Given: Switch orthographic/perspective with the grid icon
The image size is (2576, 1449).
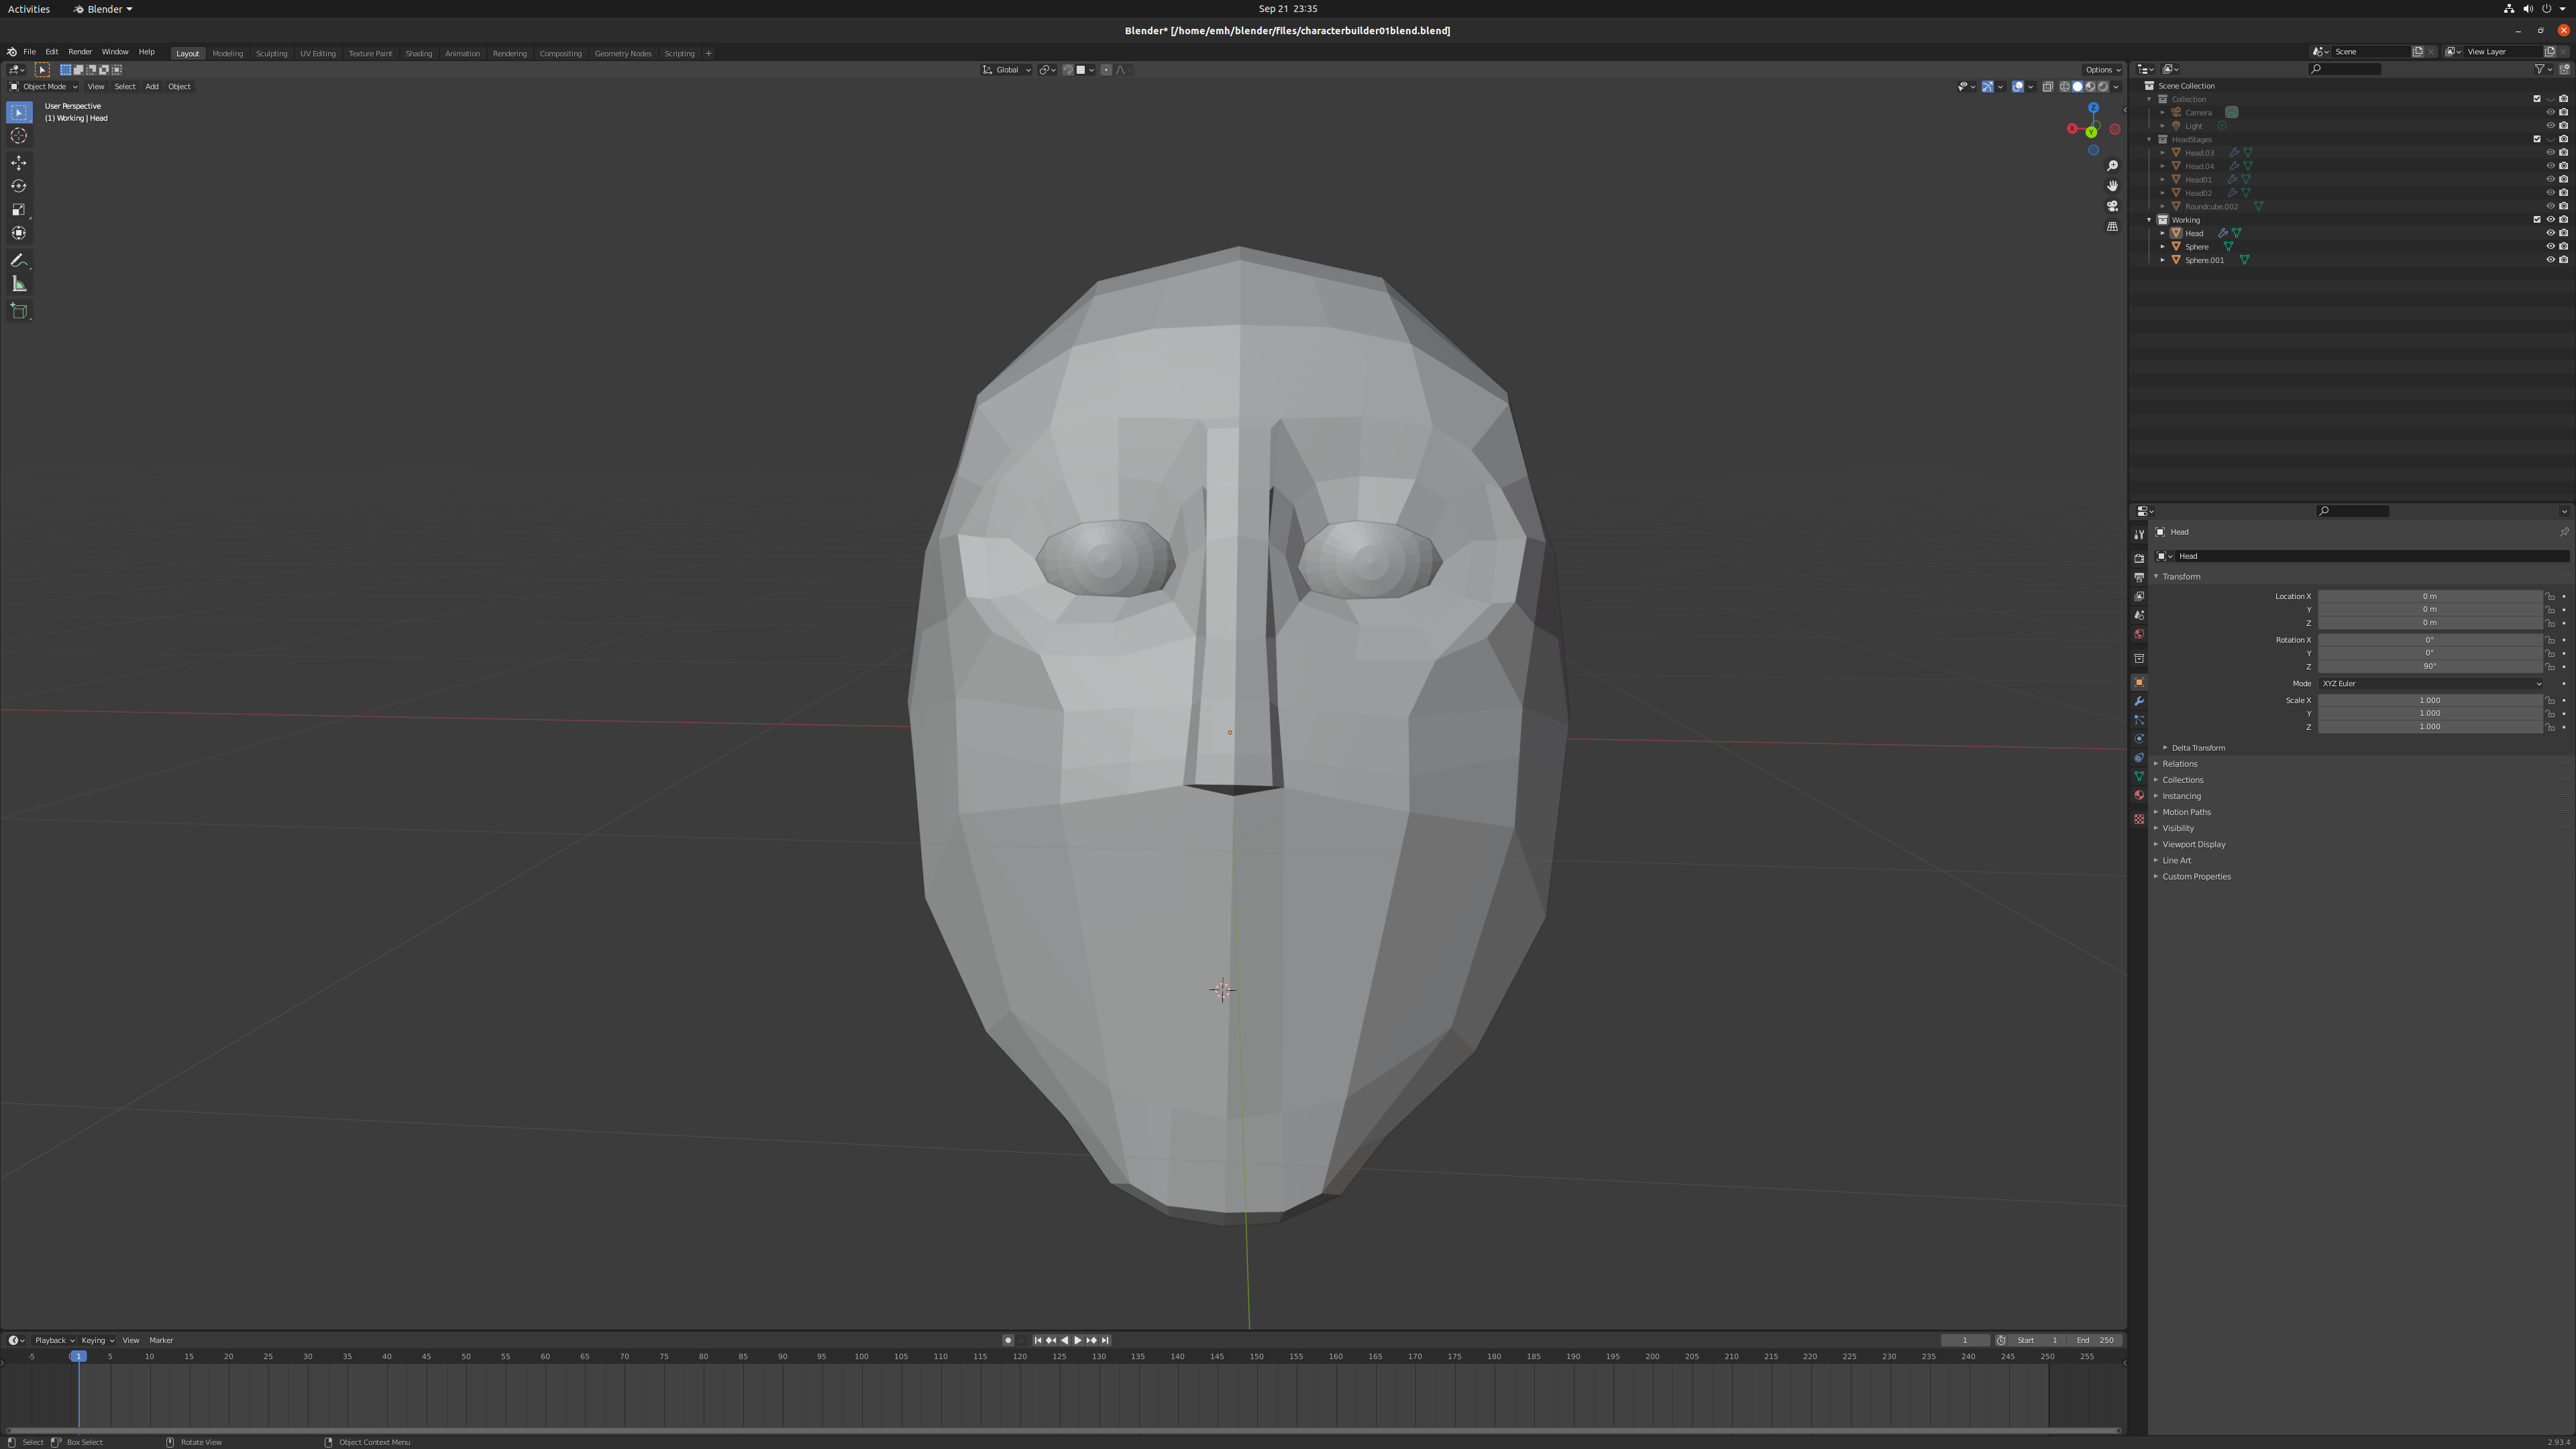Looking at the screenshot, I should (x=2112, y=227).
